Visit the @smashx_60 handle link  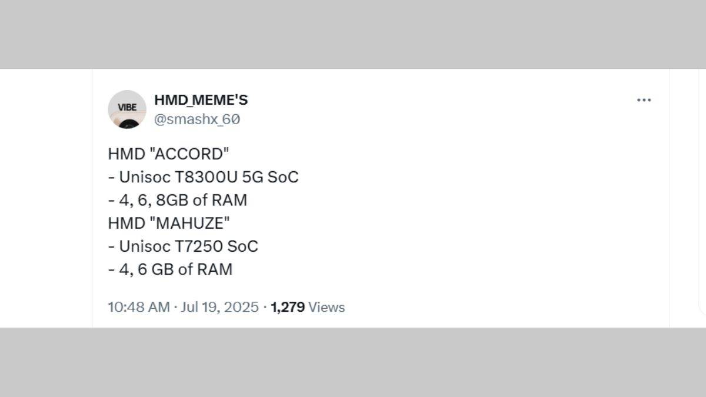197,119
